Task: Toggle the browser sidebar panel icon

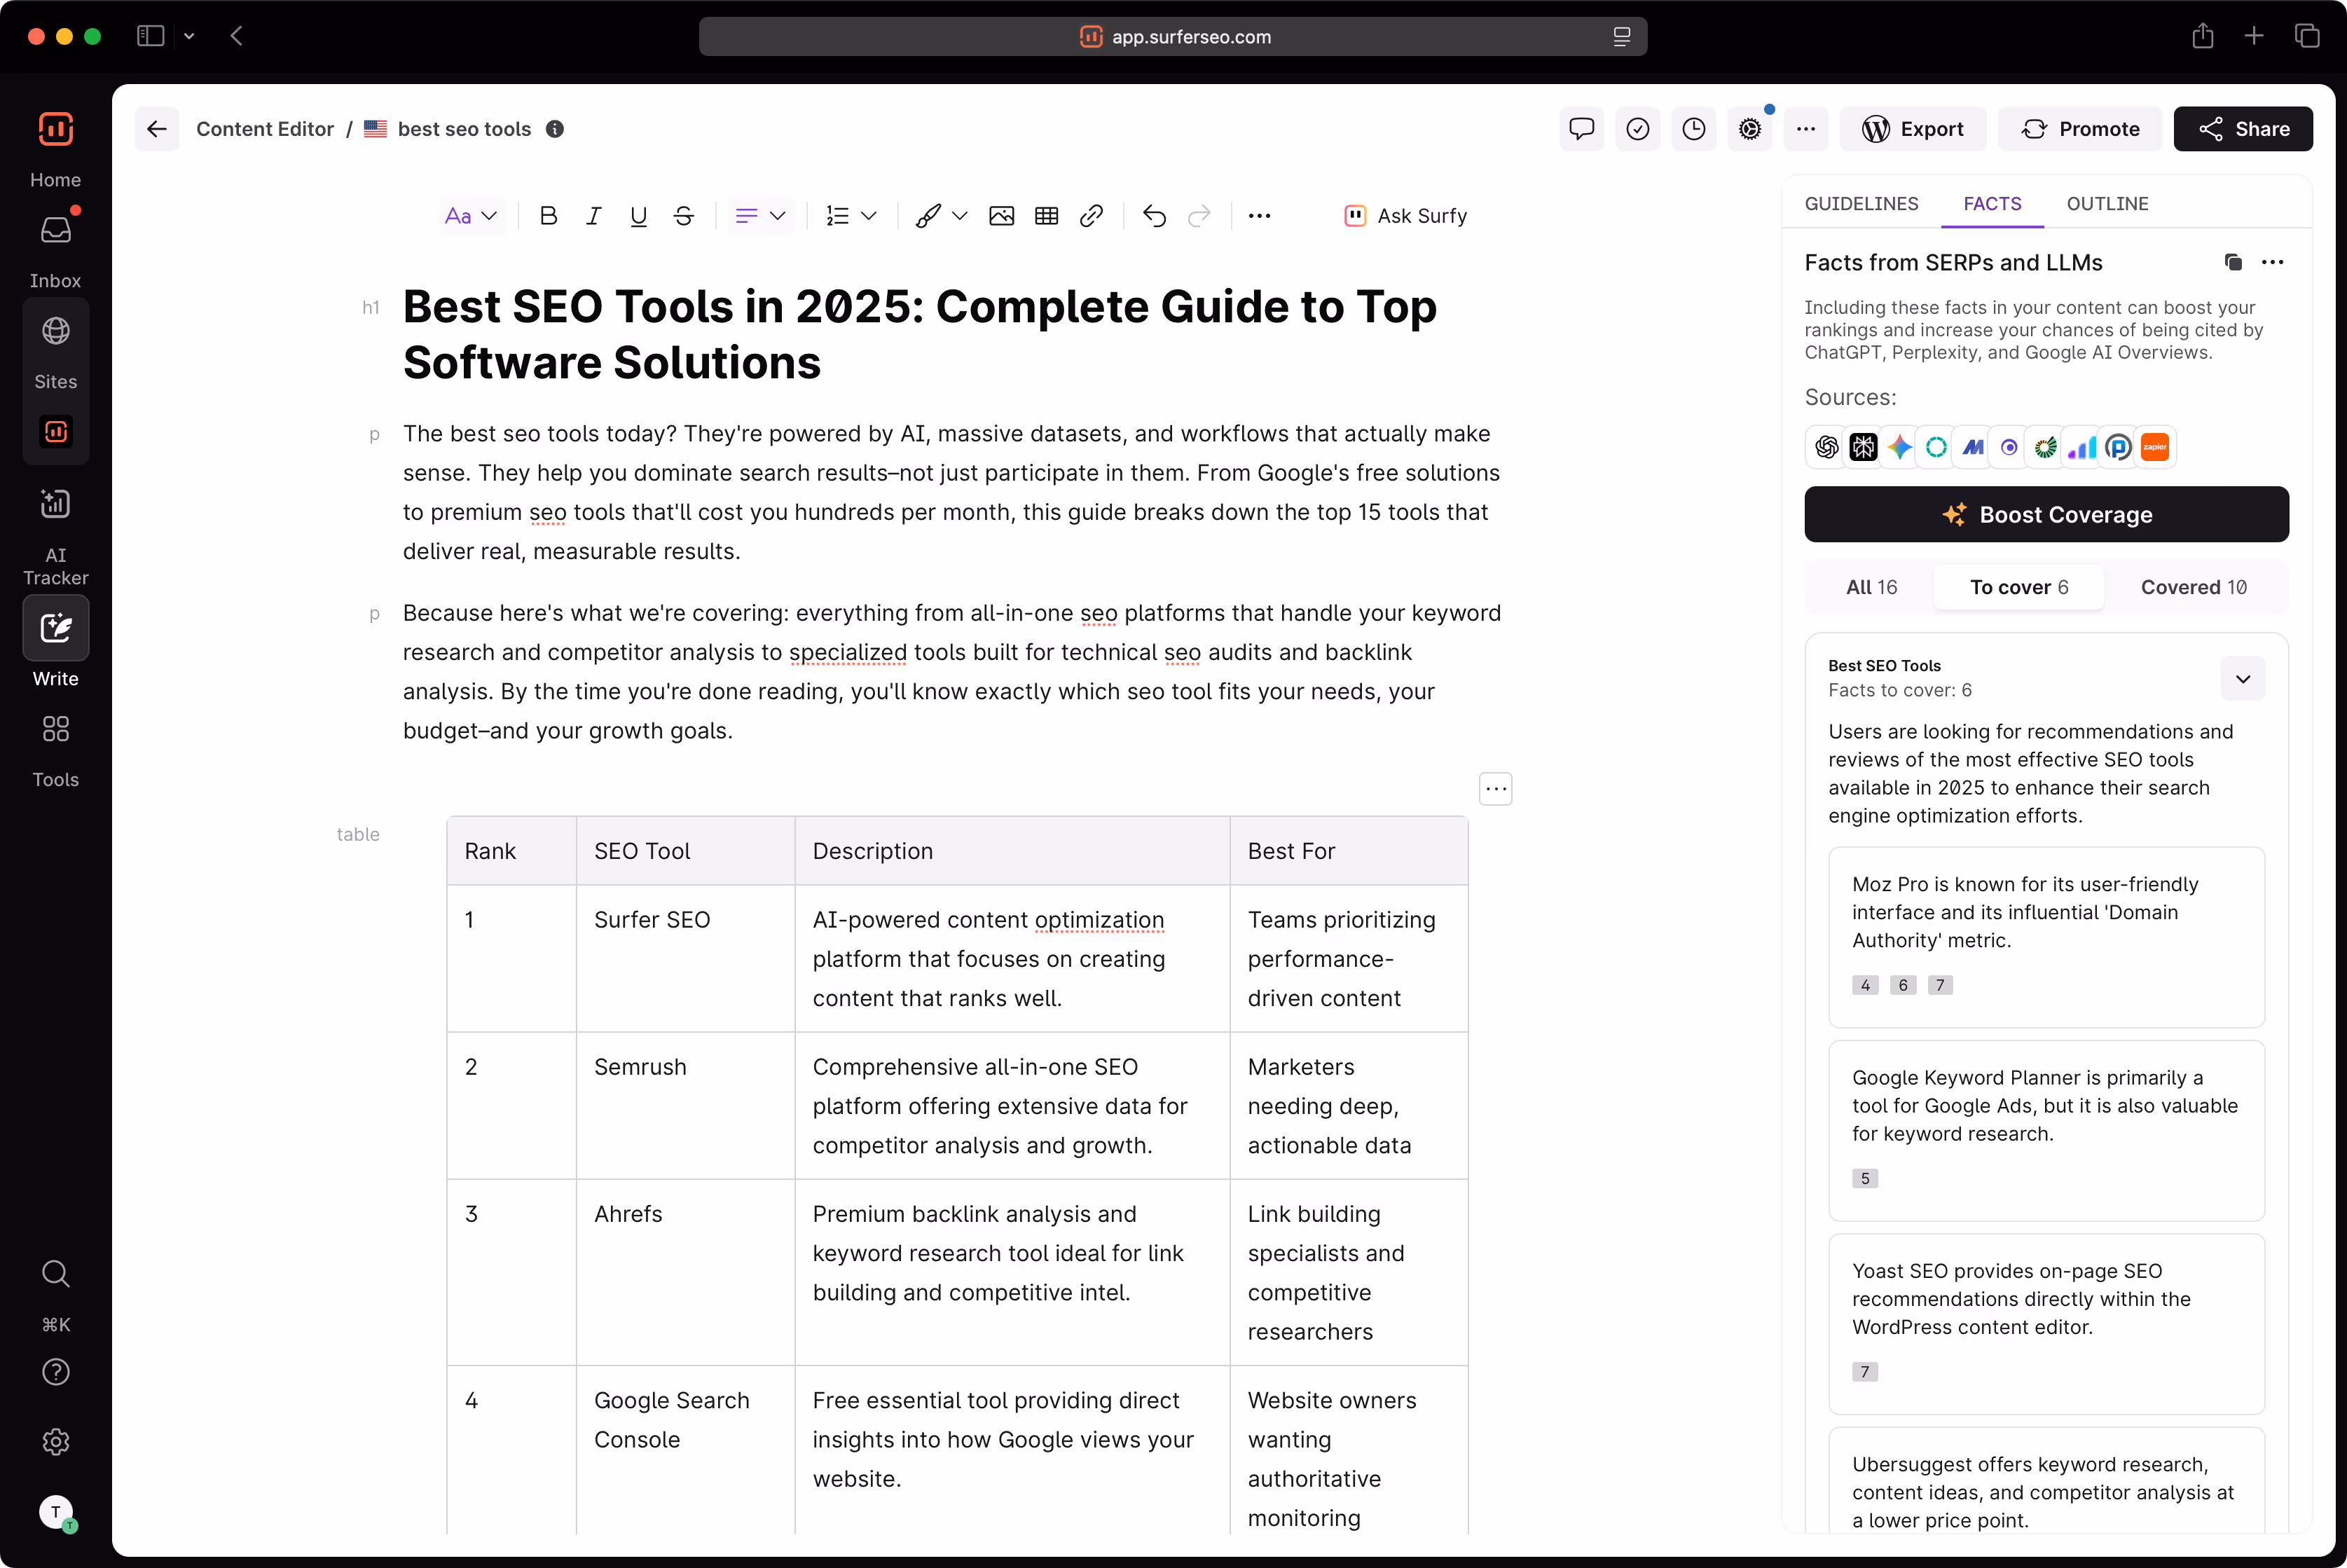Action: click(150, 36)
